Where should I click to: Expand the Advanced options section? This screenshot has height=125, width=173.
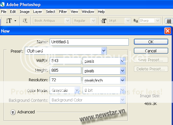coord(13,112)
